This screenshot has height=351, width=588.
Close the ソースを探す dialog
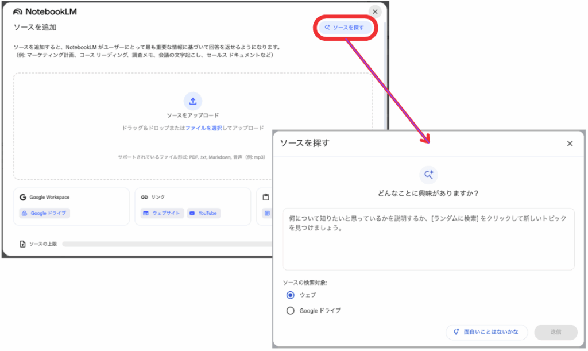click(570, 144)
